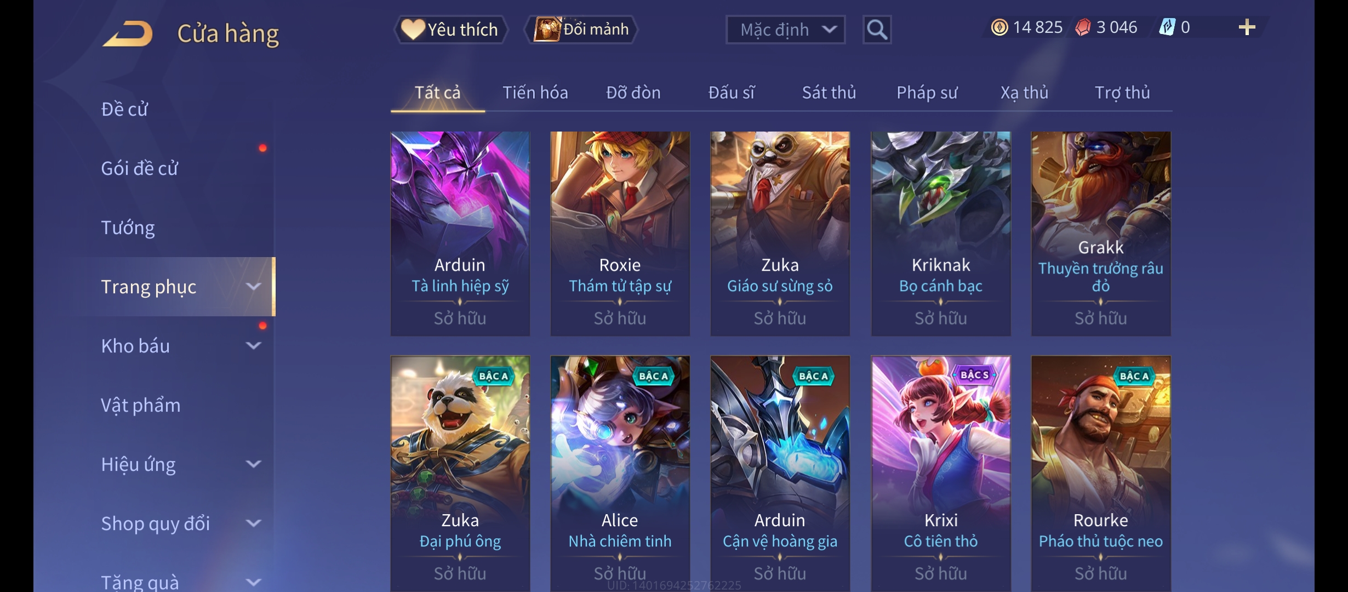Tap the plus icon to add currency
The width and height of the screenshot is (1348, 592).
pyautogui.click(x=1247, y=27)
